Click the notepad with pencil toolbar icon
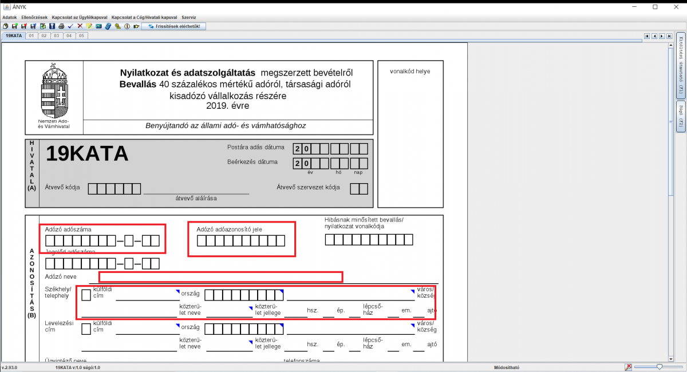The image size is (687, 372). click(x=42, y=26)
